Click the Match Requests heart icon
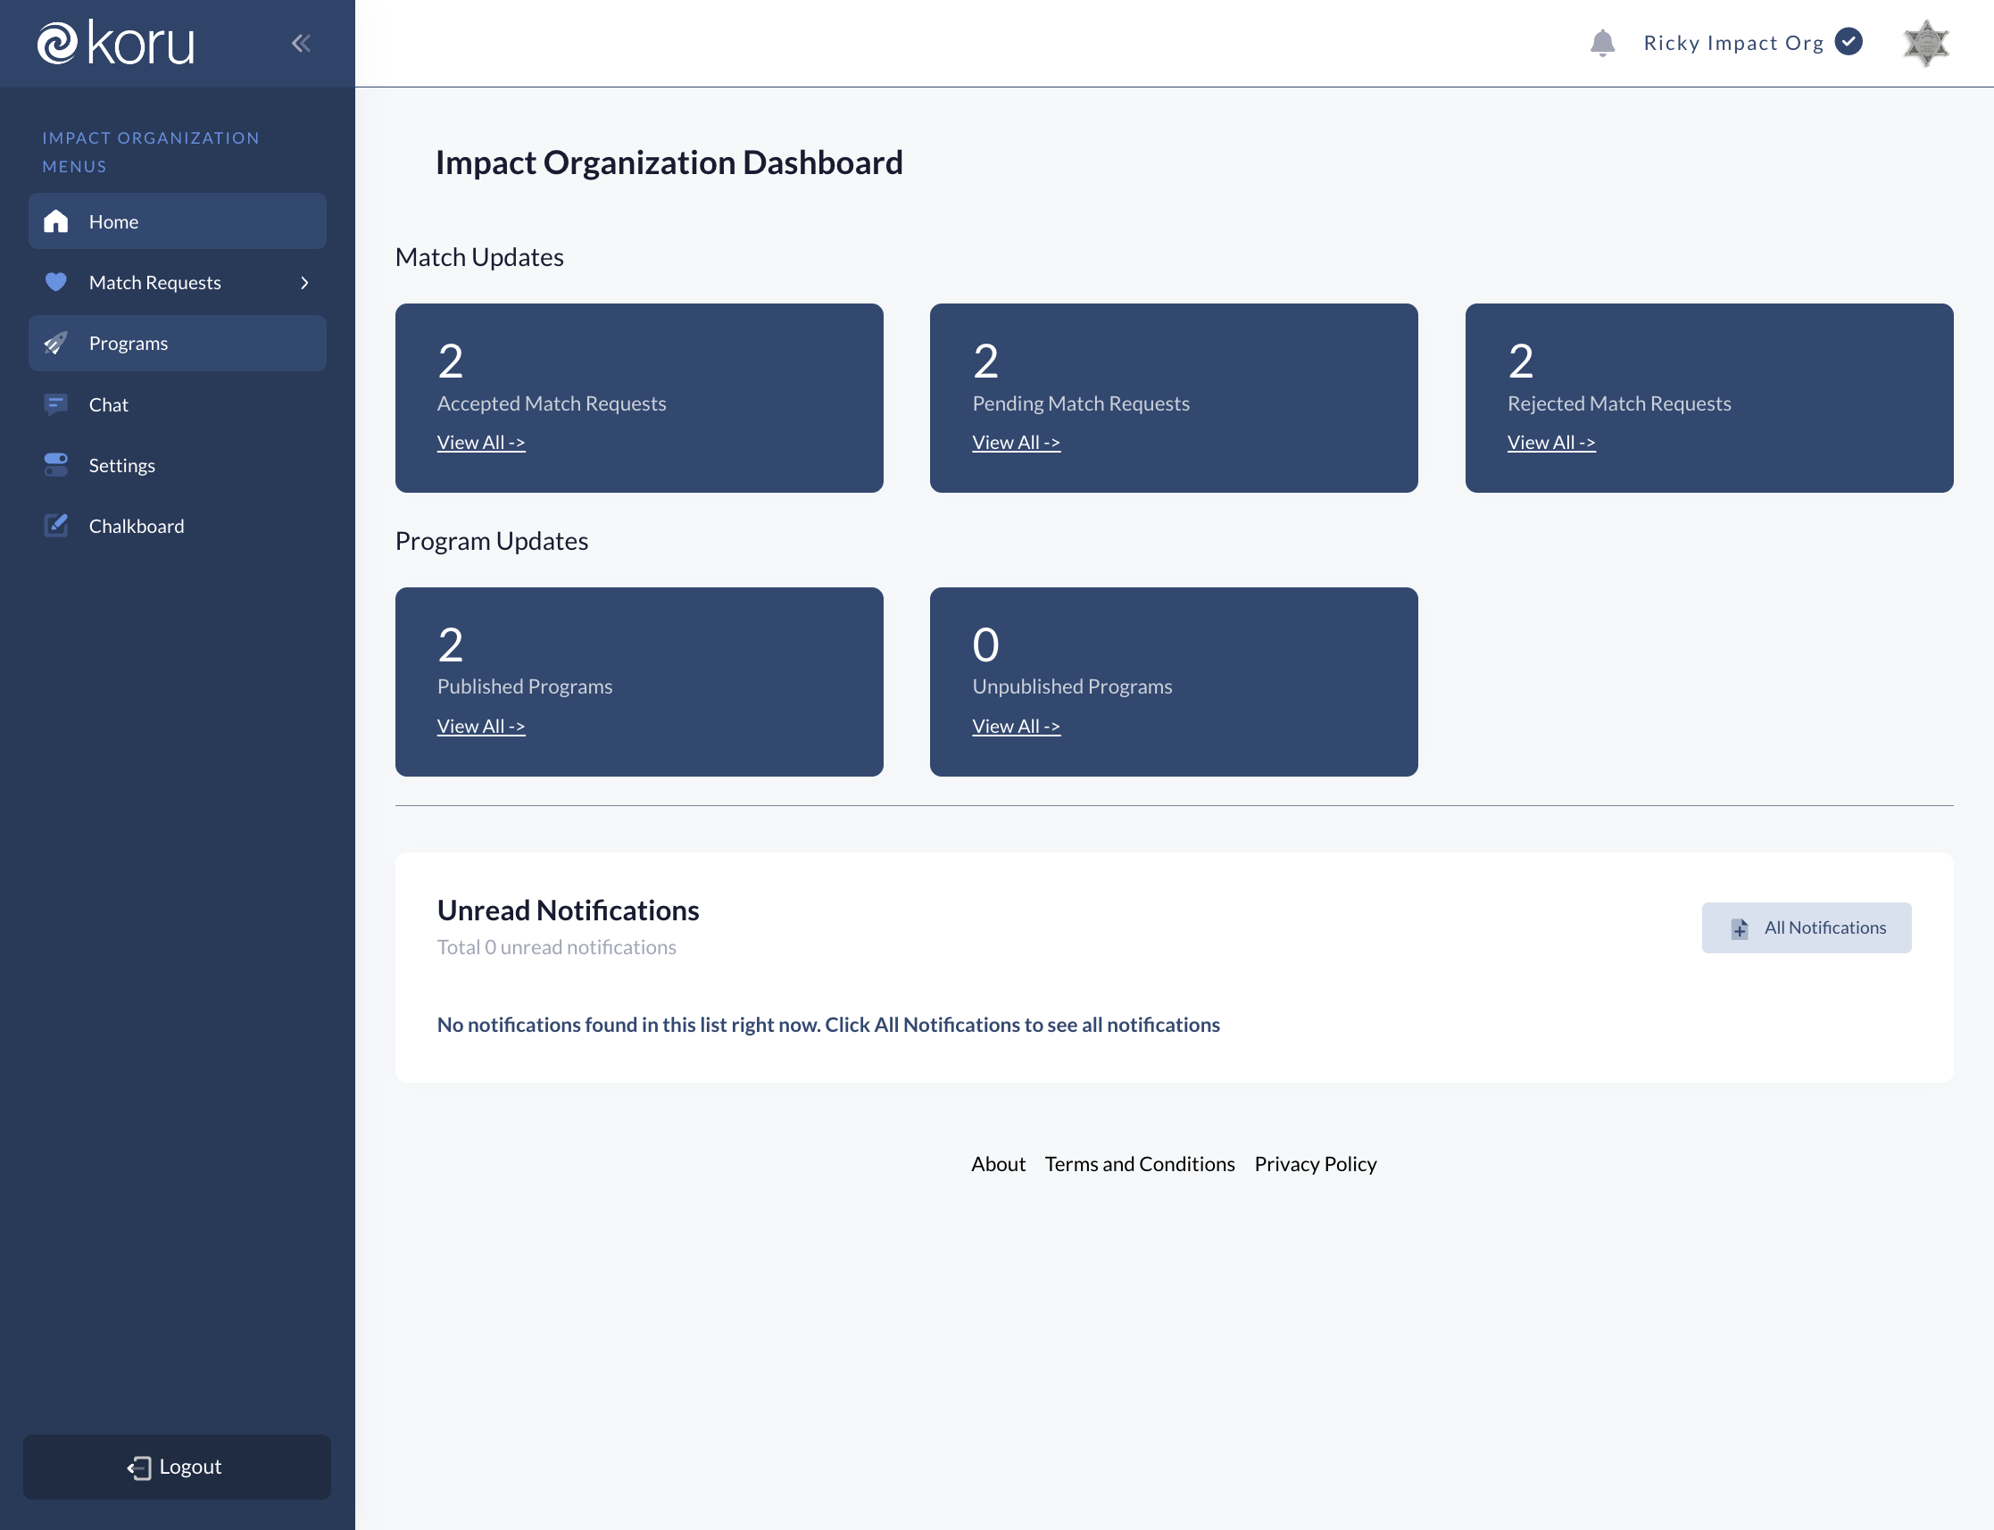 coord(56,282)
